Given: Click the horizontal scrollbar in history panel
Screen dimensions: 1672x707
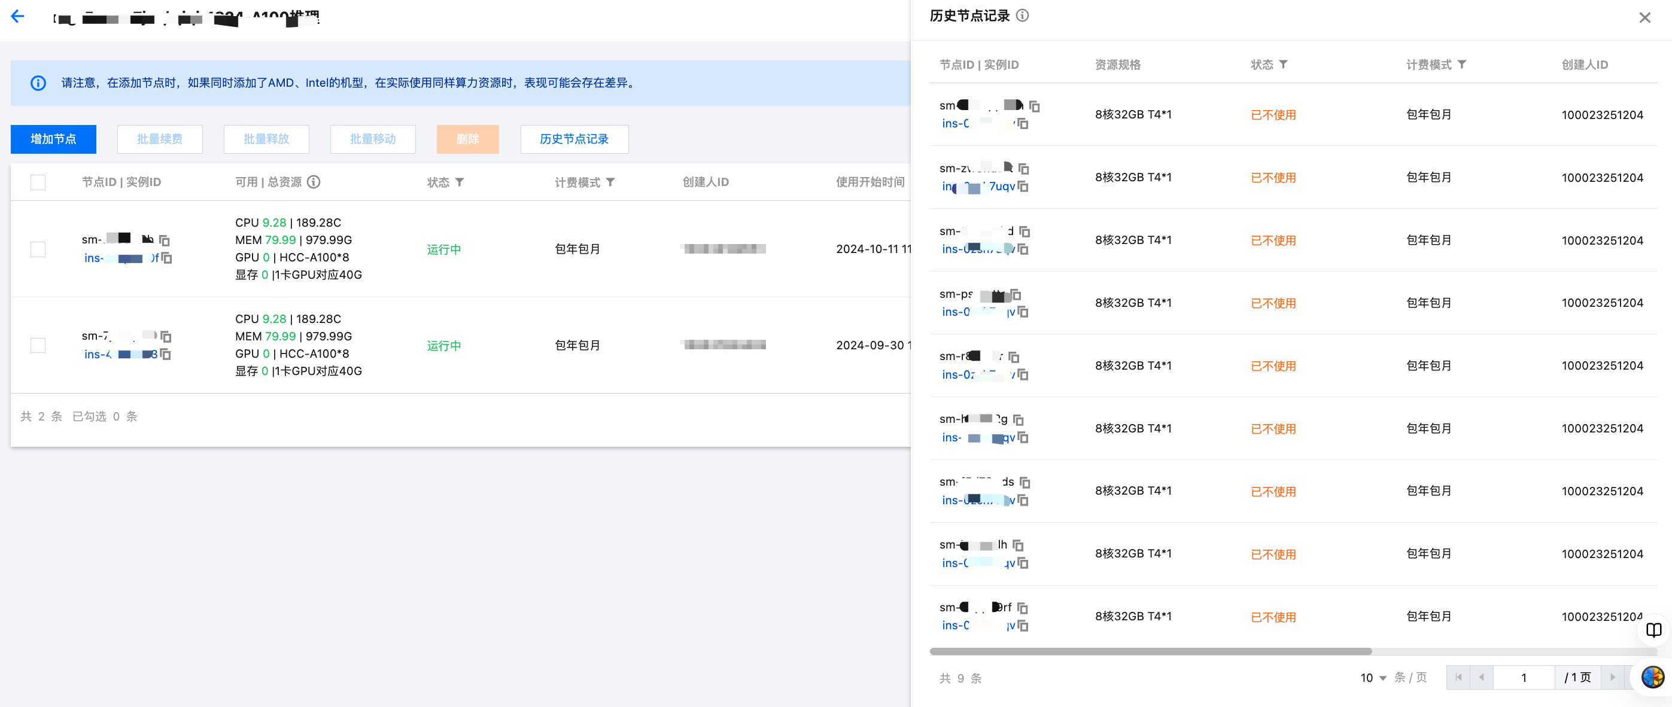Looking at the screenshot, I should [x=1150, y=651].
